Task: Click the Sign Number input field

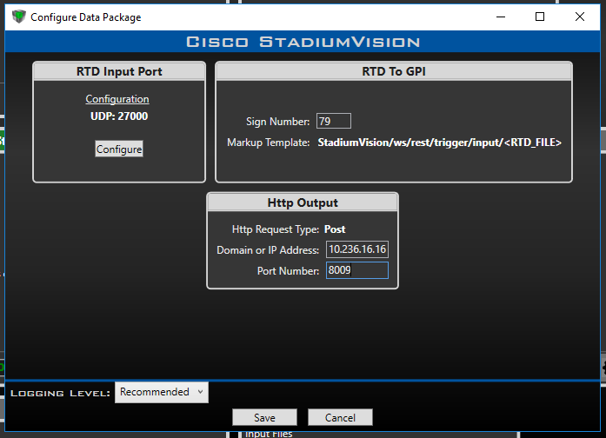Action: 334,121
